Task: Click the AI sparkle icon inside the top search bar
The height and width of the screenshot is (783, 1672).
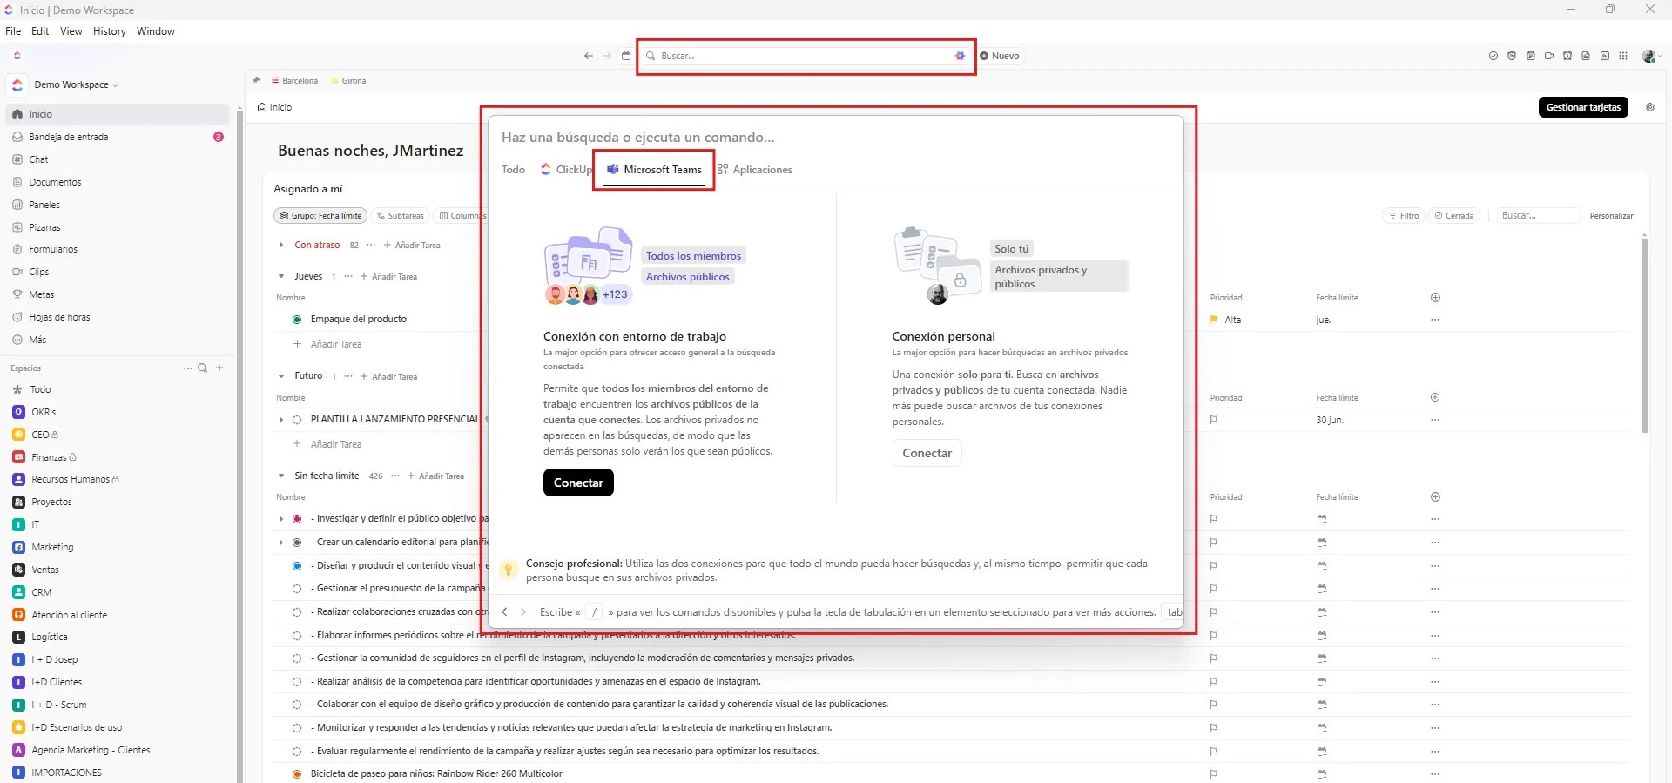Action: point(960,56)
